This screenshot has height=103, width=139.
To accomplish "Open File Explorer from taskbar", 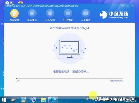I will pos(43,100).
